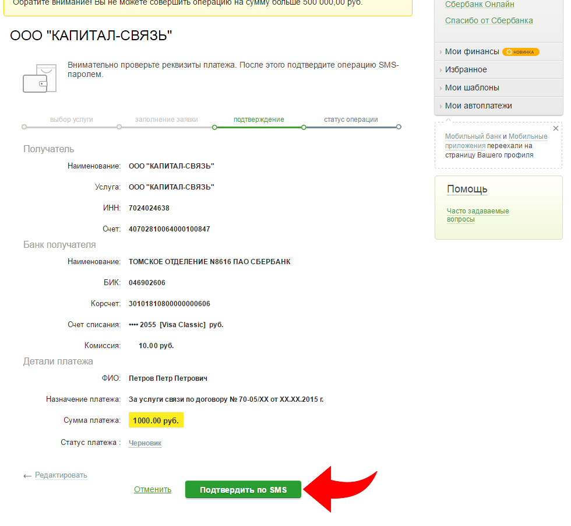
Task: Open the Мобильные приложения link
Action: pyautogui.click(x=496, y=141)
